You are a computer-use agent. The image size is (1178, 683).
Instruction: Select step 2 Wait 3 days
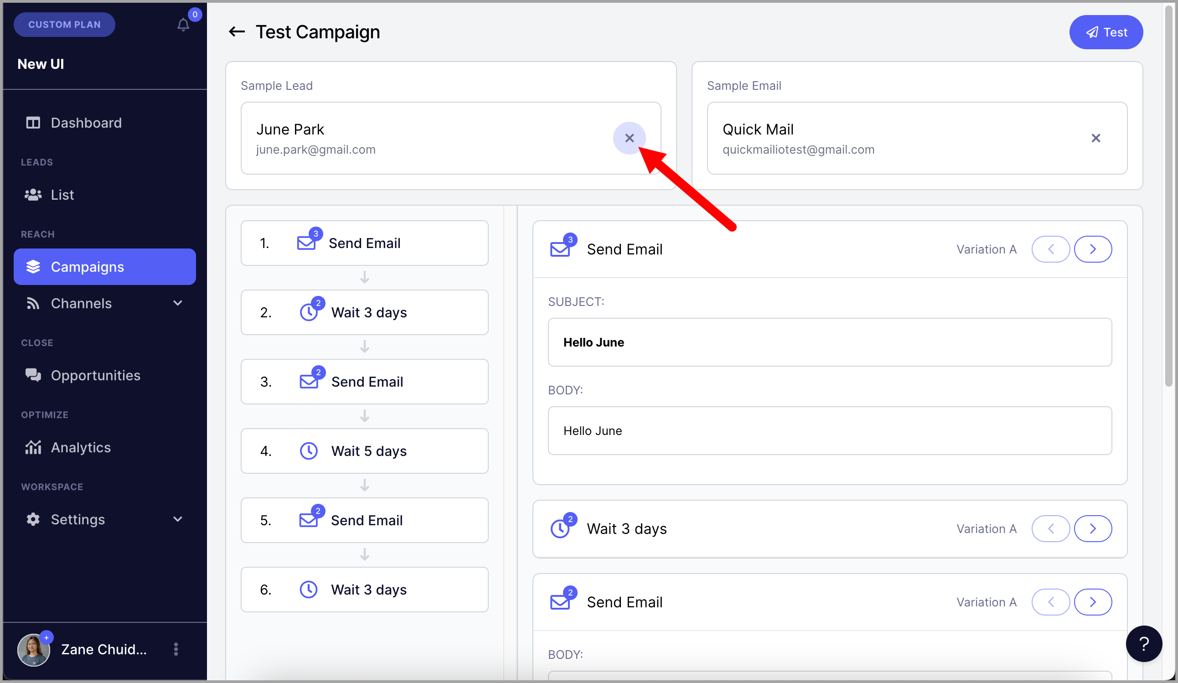[x=364, y=312]
